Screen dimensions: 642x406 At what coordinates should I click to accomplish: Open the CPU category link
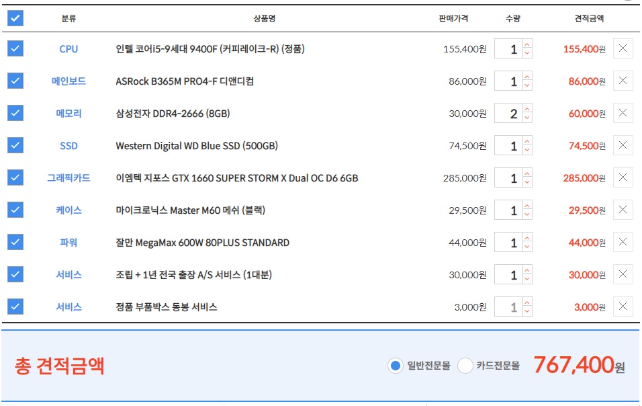pos(68,49)
